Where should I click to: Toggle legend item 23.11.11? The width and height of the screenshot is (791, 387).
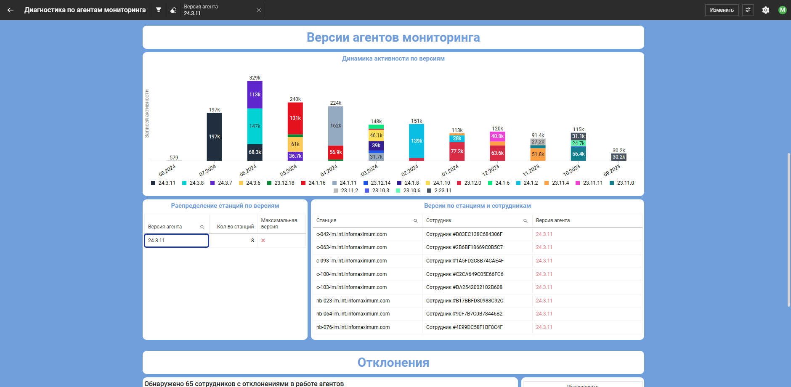[589, 183]
